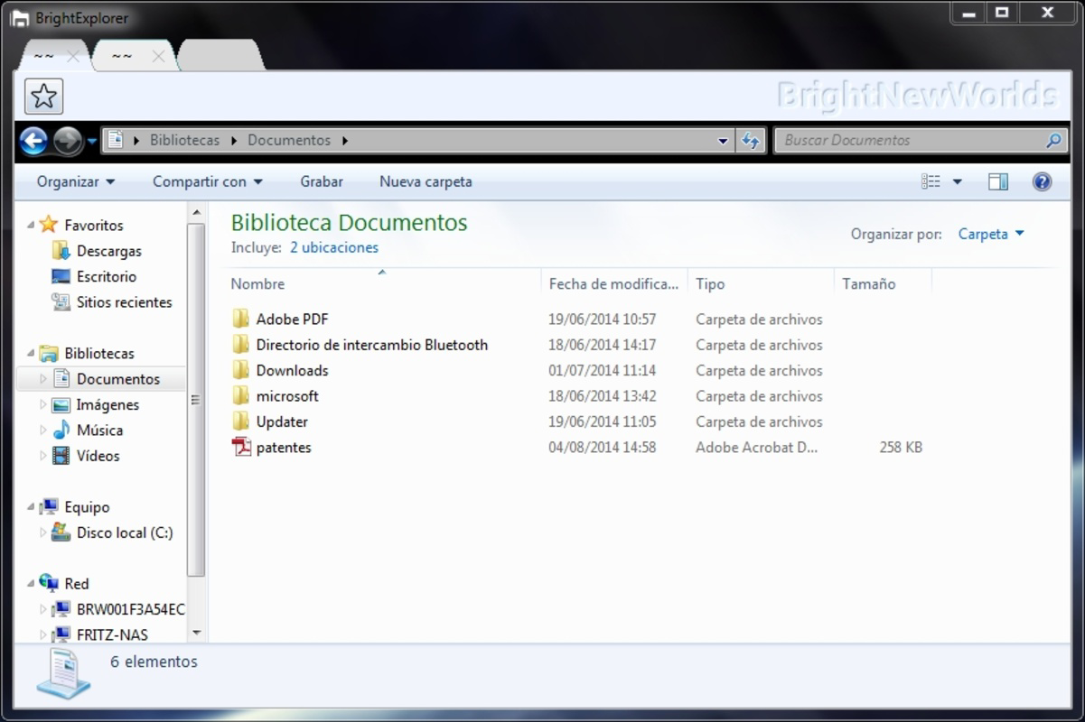1085x722 pixels.
Task: Open the Organizar por Carpeta dropdown
Action: [991, 234]
